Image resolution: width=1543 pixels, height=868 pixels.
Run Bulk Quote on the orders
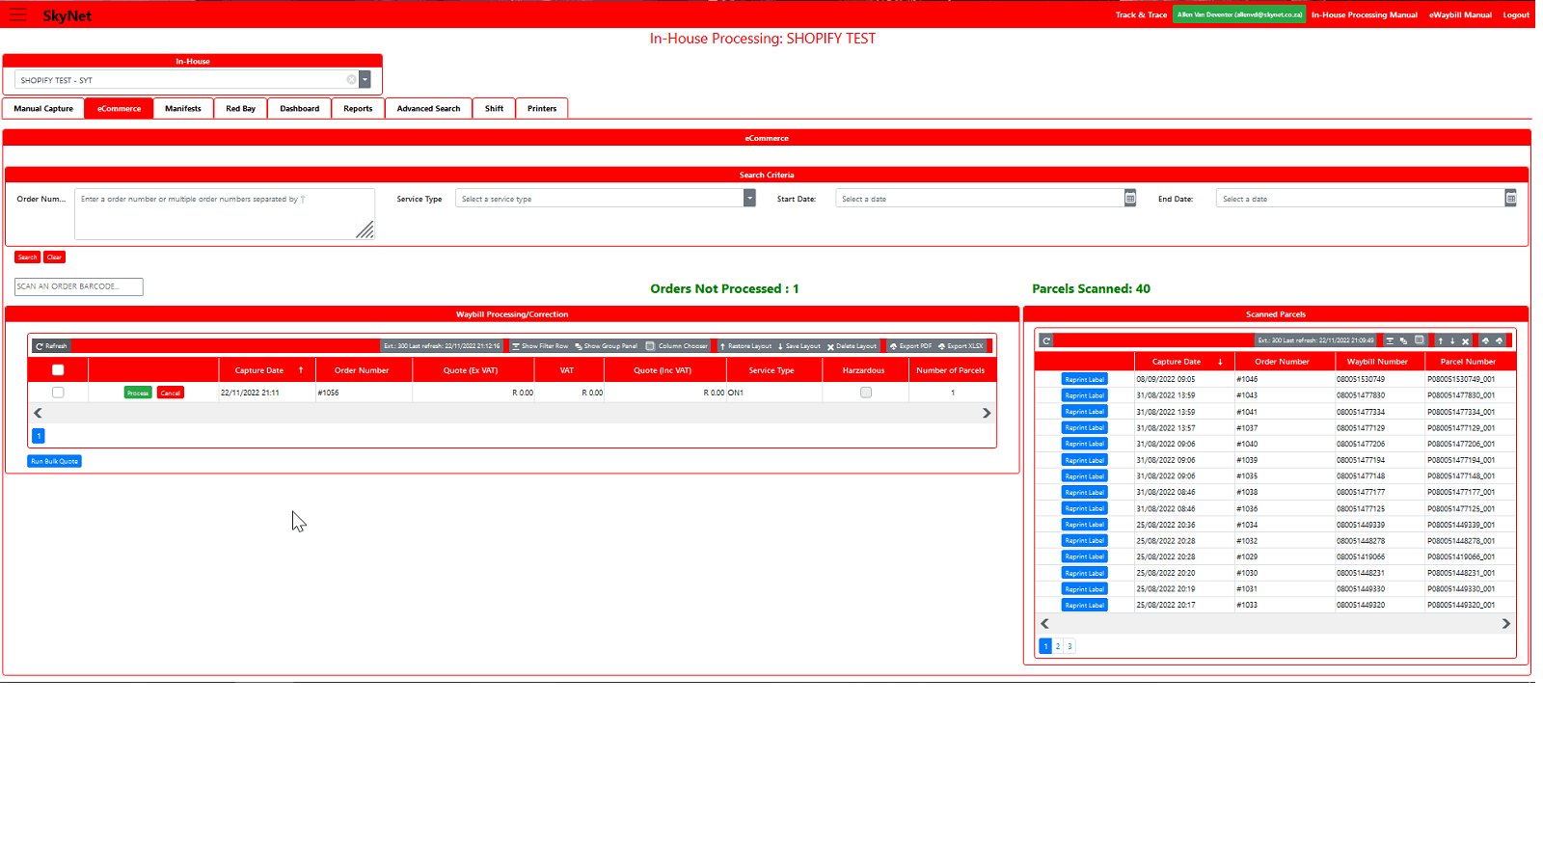[x=54, y=461]
